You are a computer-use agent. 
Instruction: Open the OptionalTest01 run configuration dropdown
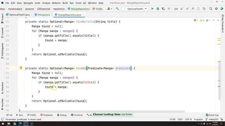[135, 9]
